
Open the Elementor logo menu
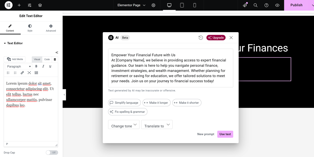pos(8,5)
